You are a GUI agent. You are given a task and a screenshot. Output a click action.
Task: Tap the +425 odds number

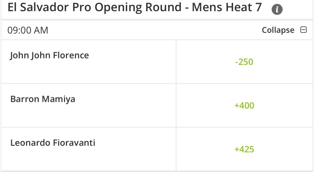pos(244,149)
